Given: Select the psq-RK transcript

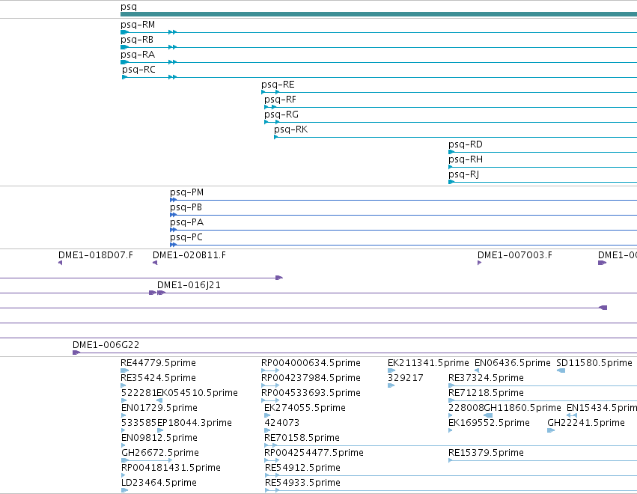Looking at the screenshot, I should [455, 137].
